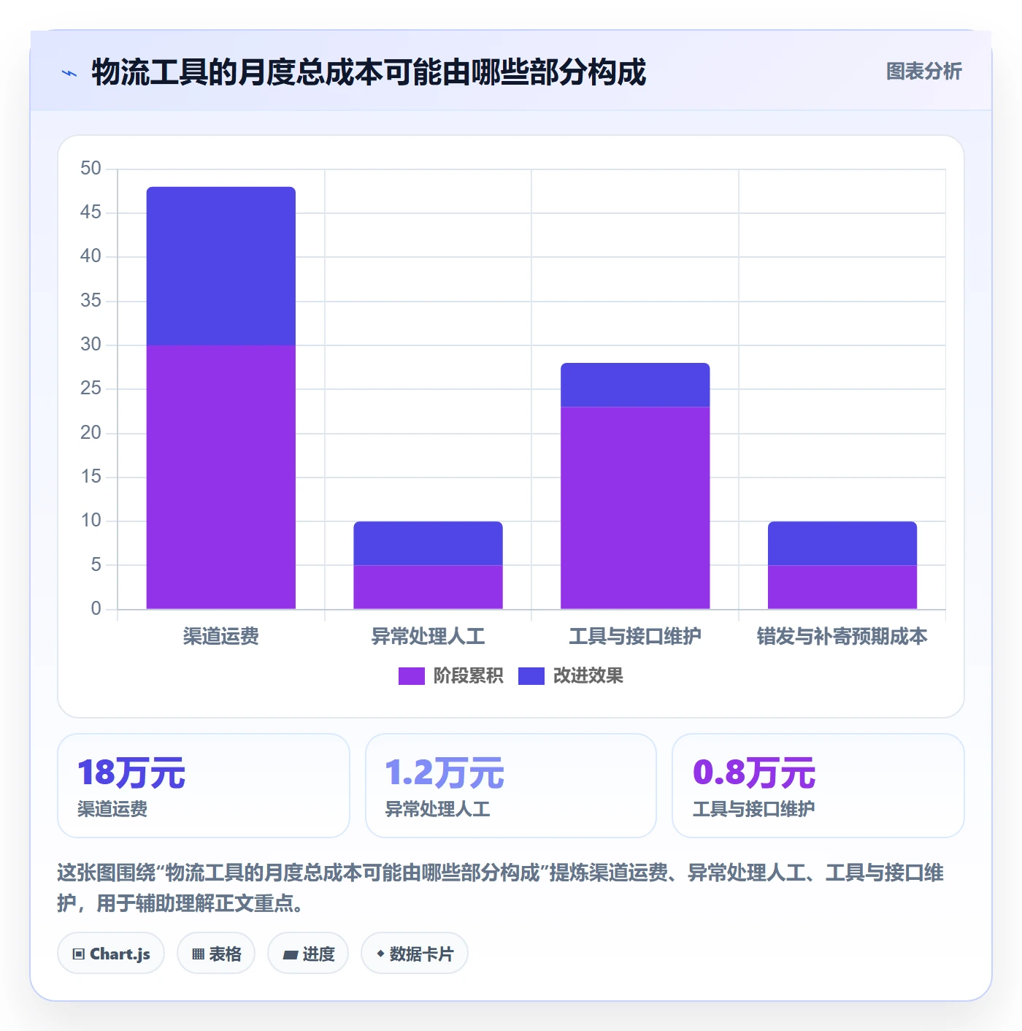This screenshot has height=1031, width=1022.
Task: Click the 0 value on the y-axis
Action: (x=96, y=609)
